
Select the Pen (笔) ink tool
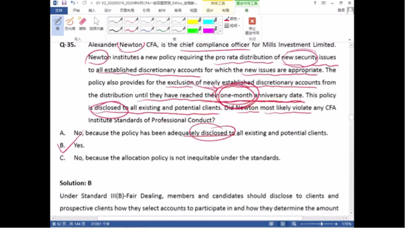(x=58, y=25)
